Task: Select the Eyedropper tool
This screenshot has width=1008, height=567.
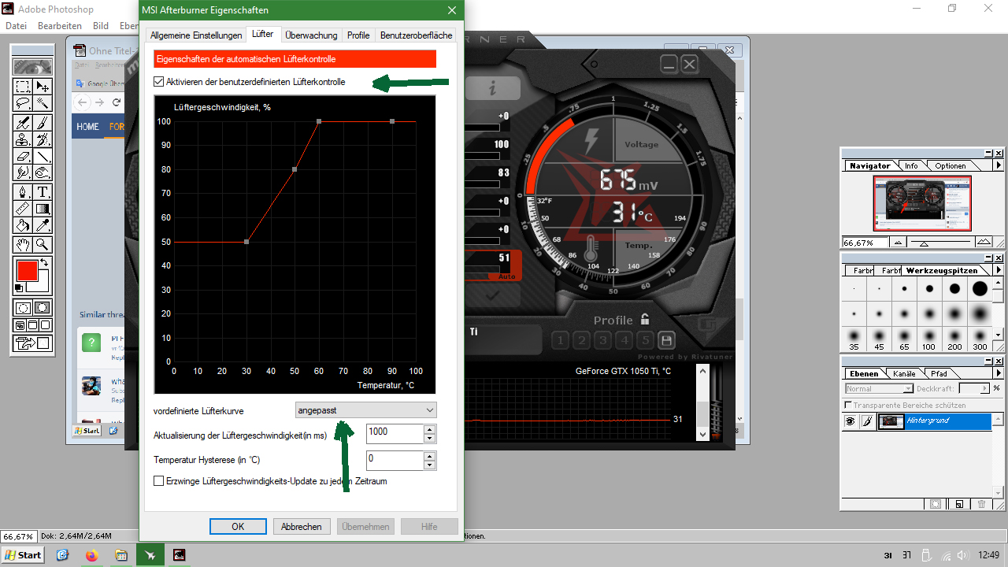Action: point(43,226)
